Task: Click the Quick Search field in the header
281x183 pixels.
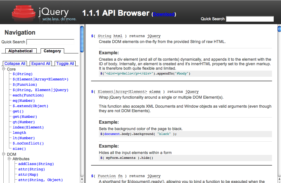Action: click(x=249, y=19)
